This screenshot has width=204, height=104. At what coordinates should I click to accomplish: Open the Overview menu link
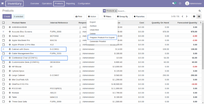coord(35,3)
